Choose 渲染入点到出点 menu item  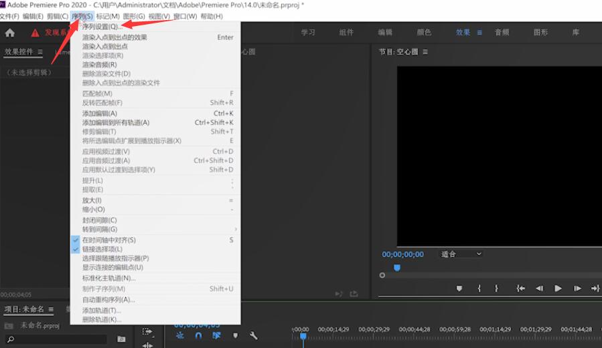(x=155, y=46)
